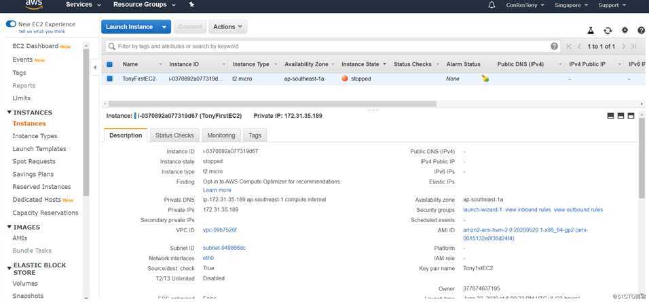
Task: Open Savings Plans in the sidebar
Action: [33, 175]
